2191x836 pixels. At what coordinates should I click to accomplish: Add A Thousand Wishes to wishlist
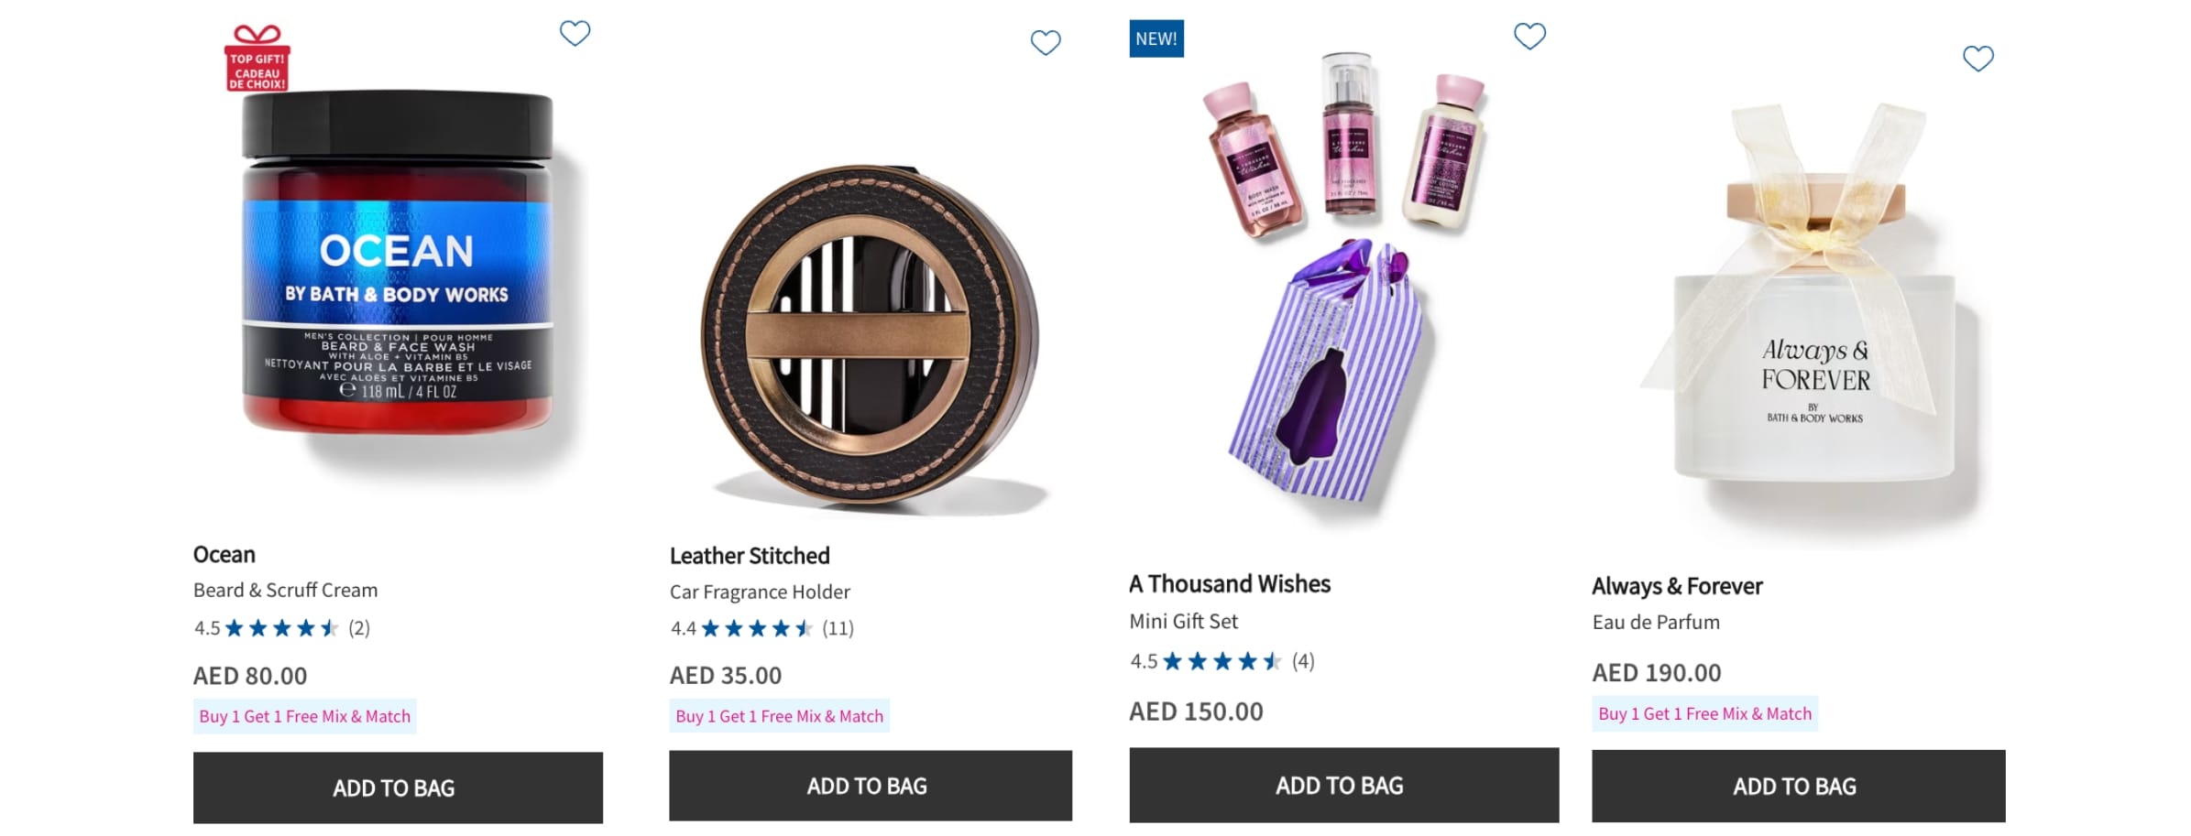pyautogui.click(x=1528, y=37)
